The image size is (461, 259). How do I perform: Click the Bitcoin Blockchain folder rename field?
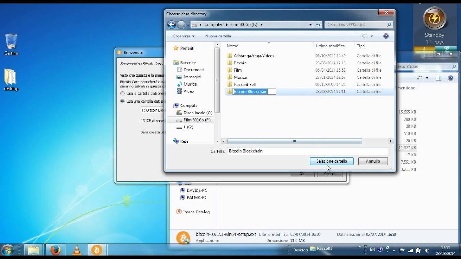pyautogui.click(x=254, y=92)
